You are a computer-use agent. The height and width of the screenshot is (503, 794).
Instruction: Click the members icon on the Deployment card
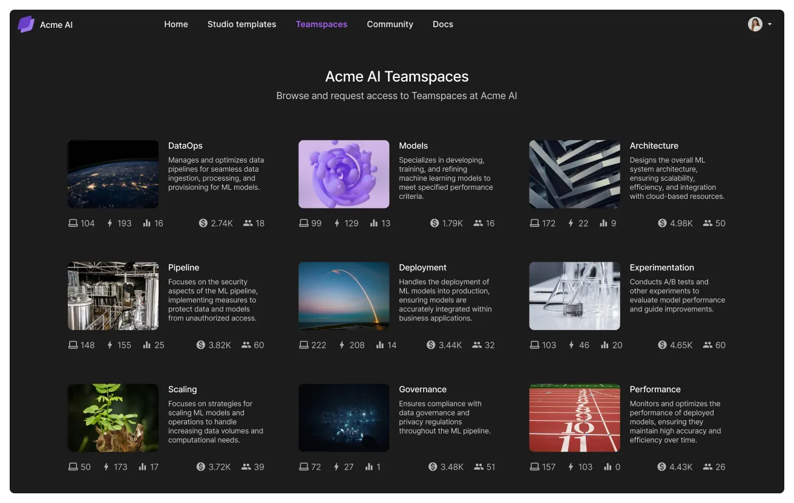point(477,345)
